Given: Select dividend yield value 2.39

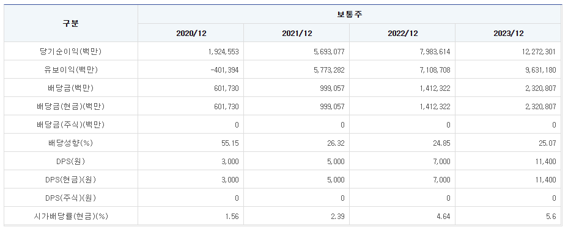Looking at the screenshot, I should 337,217.
